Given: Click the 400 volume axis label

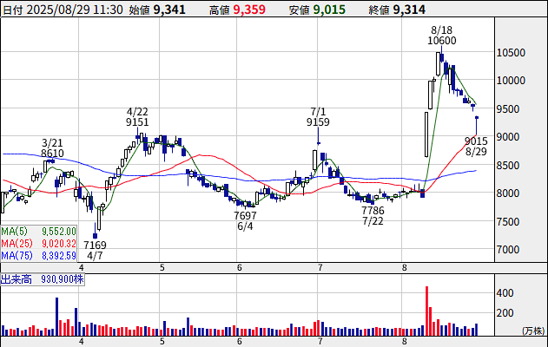Looking at the screenshot, I should click(x=505, y=293).
